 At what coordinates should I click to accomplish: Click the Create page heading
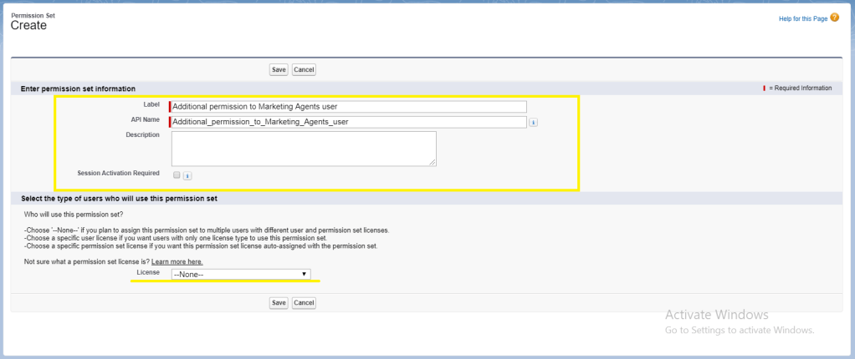tap(28, 26)
